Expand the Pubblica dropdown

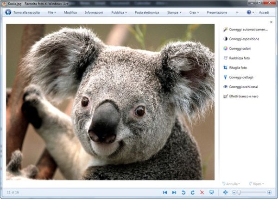click(119, 12)
